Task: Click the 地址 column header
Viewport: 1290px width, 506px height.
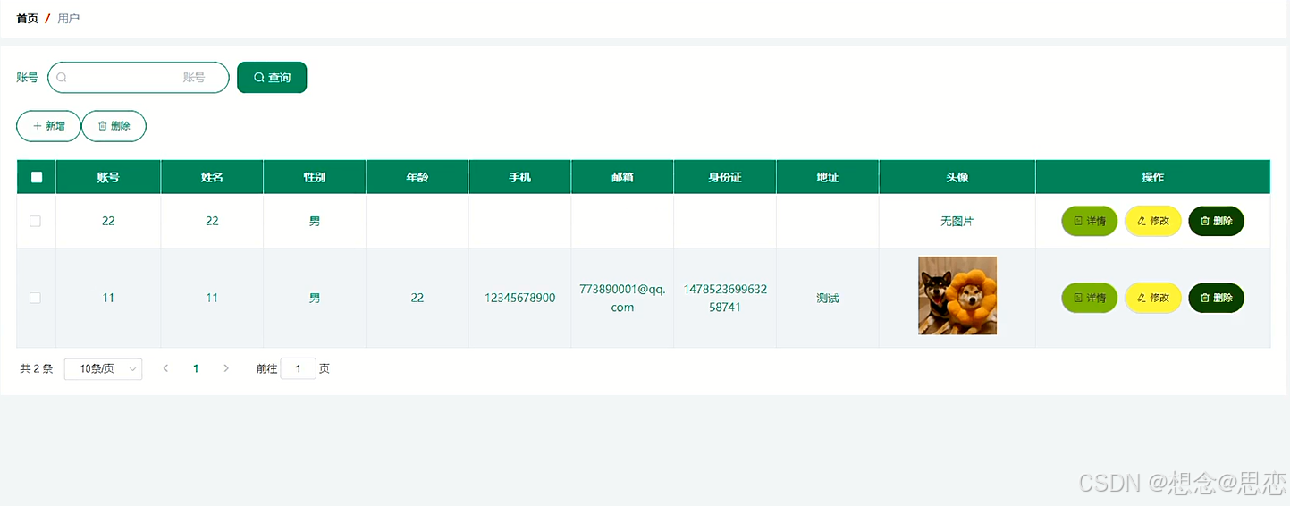Action: [828, 177]
